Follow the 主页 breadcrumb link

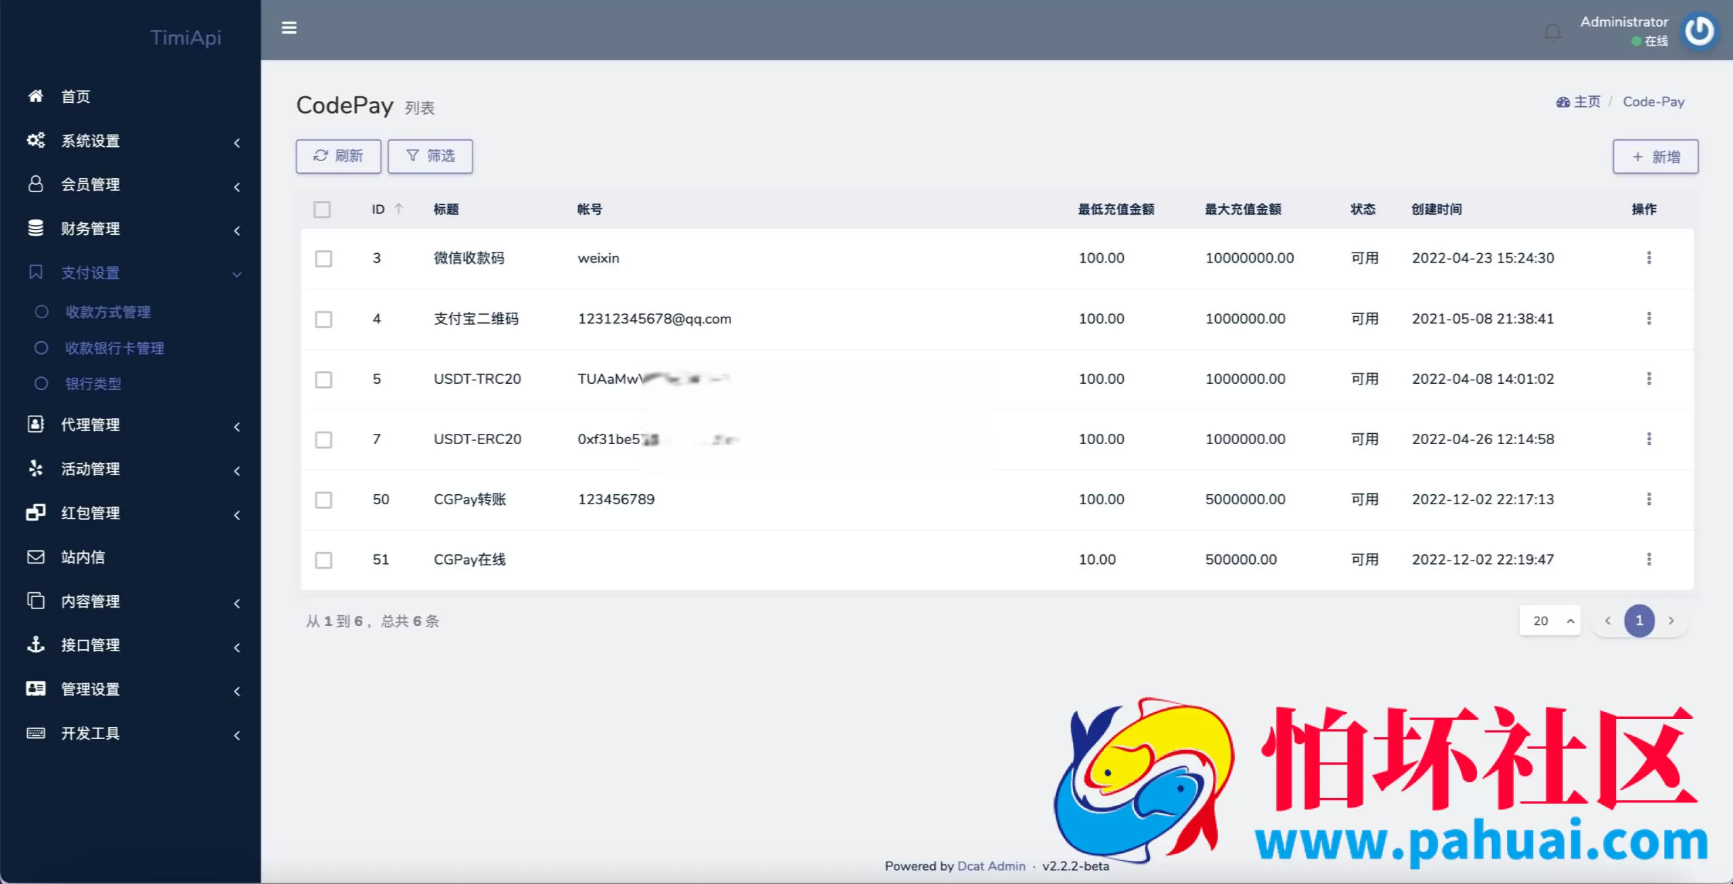point(1587,102)
